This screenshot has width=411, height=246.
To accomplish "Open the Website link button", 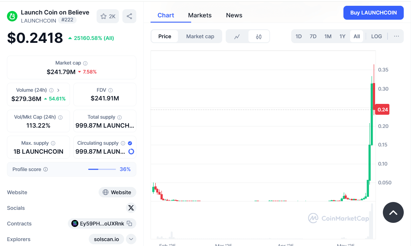I will coord(117,192).
